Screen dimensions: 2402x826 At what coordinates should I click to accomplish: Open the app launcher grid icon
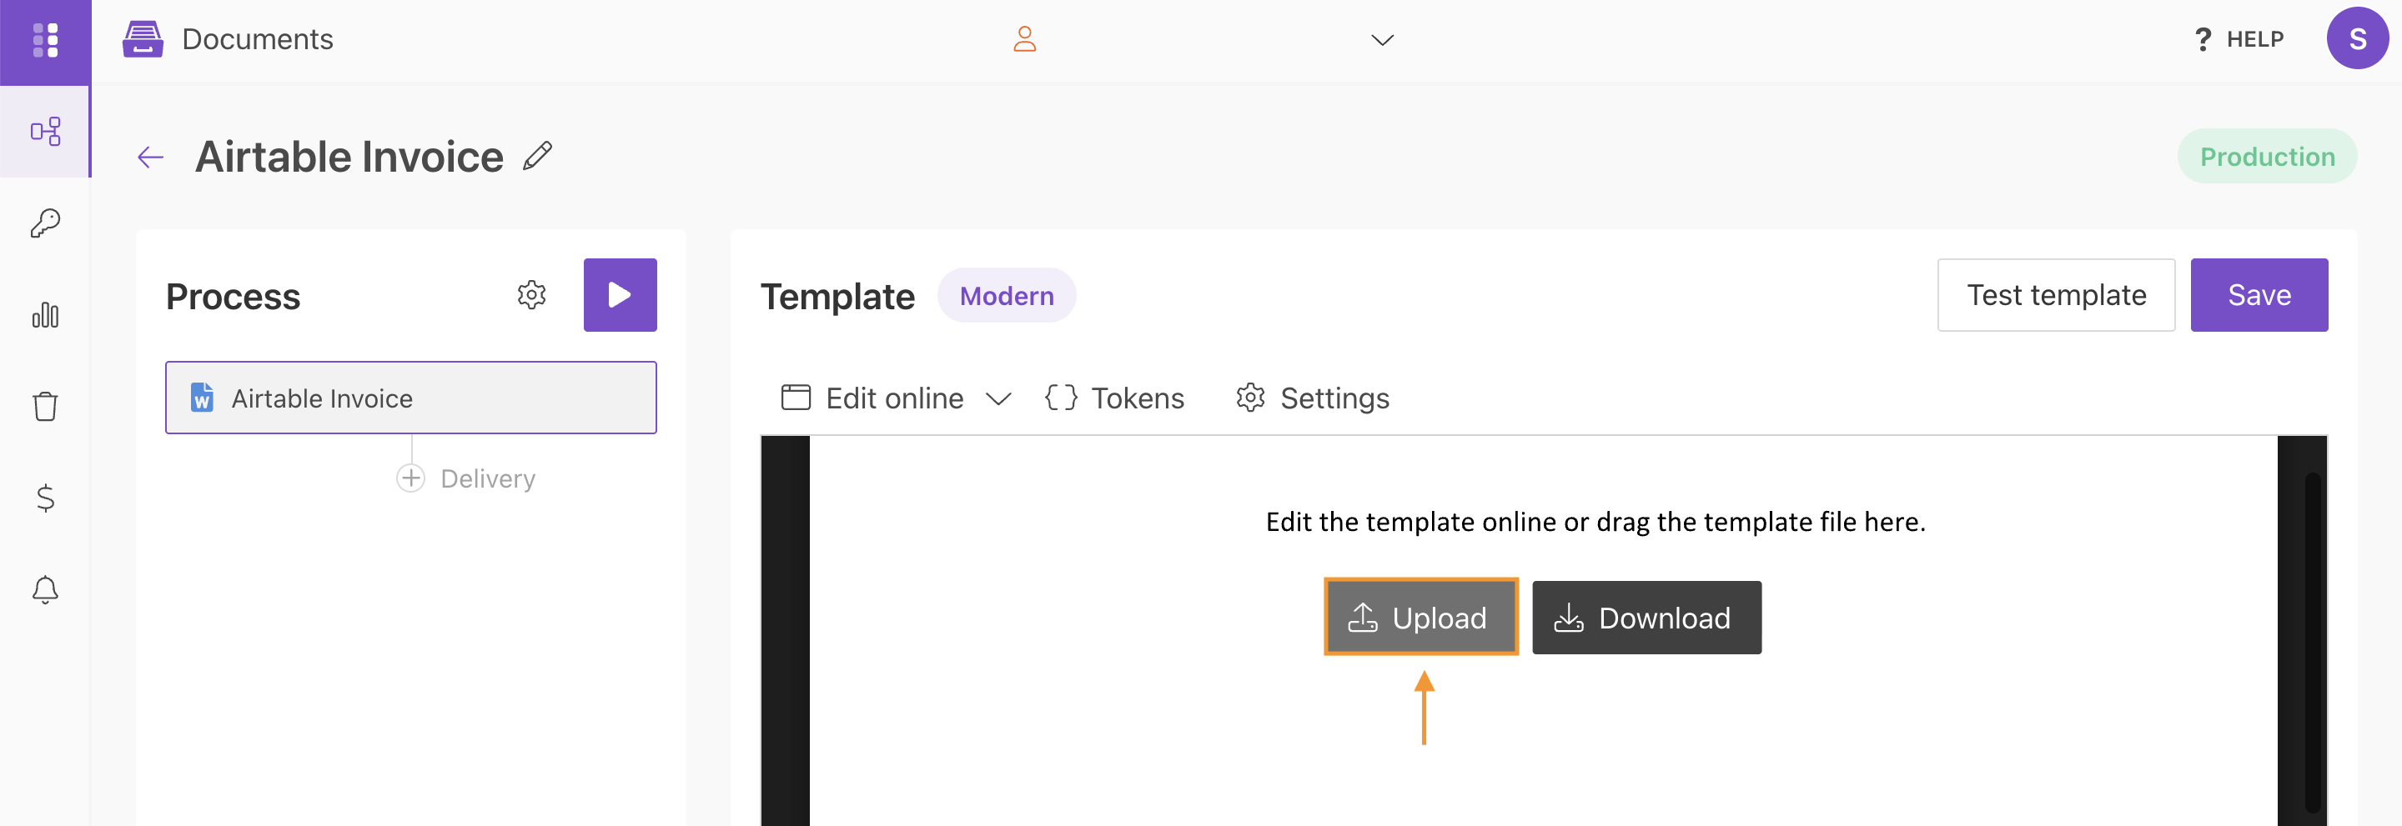[x=45, y=42]
